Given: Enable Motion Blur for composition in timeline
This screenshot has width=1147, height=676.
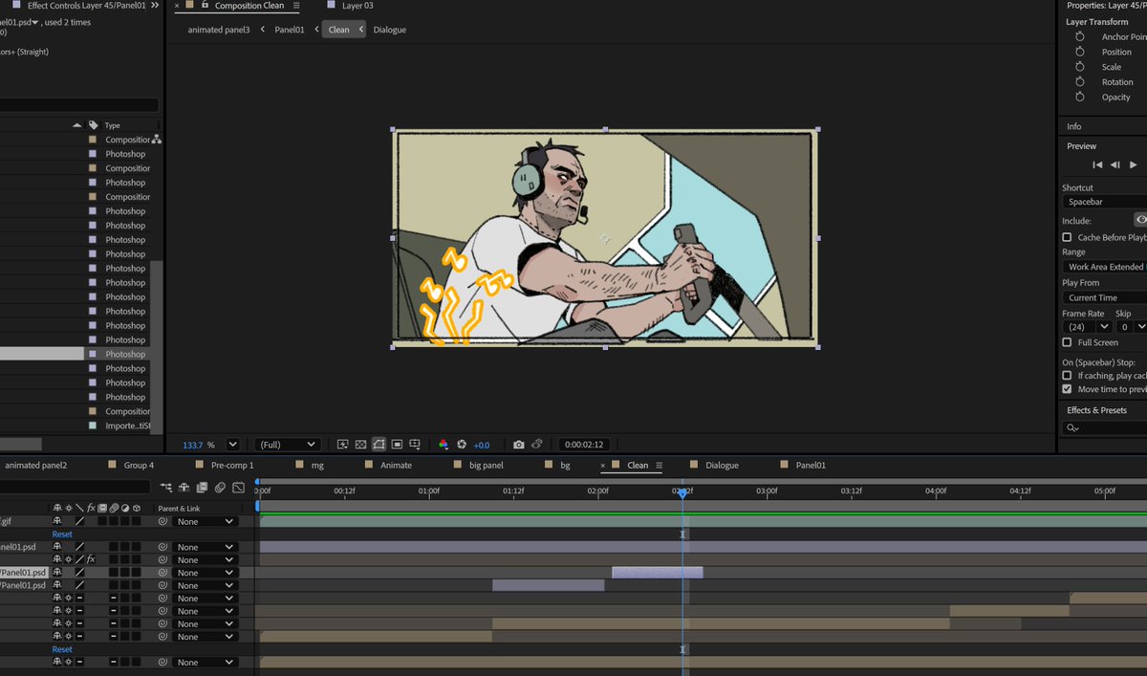Looking at the screenshot, I should click(x=220, y=488).
